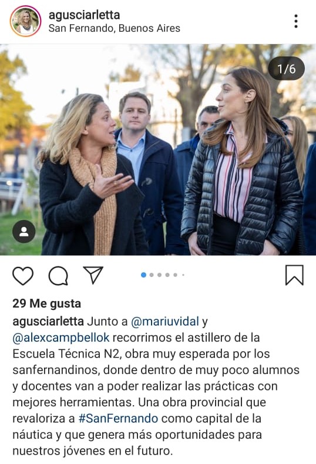The image size is (316, 464).
Task: Save the post with the bookmark icon
Action: coord(294,275)
